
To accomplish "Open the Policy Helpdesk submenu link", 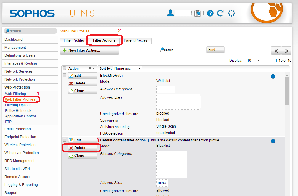I will pos(18,111).
